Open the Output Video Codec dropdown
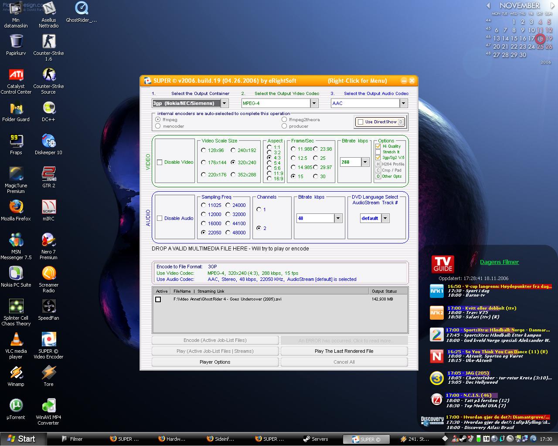 click(x=314, y=103)
